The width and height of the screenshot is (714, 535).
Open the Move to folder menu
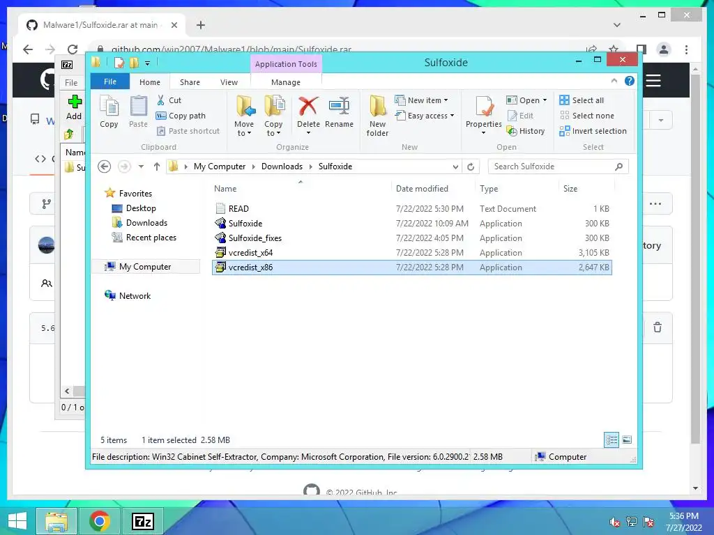tap(244, 116)
